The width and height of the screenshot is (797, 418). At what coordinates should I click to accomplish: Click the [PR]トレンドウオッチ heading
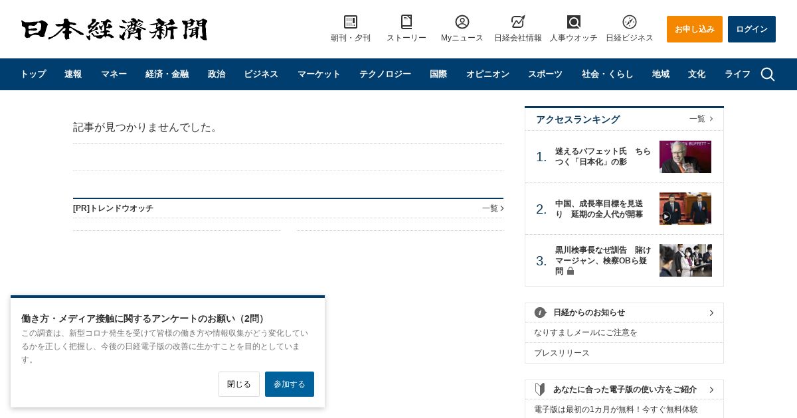(x=113, y=208)
